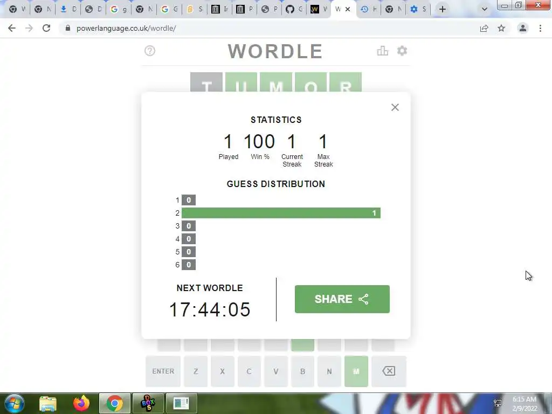Image resolution: width=552 pixels, height=414 pixels.
Task: Bookmark this page with the star icon
Action: tap(501, 28)
